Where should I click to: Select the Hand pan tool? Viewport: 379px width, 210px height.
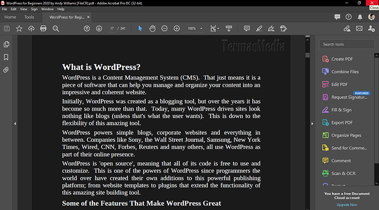click(x=152, y=28)
